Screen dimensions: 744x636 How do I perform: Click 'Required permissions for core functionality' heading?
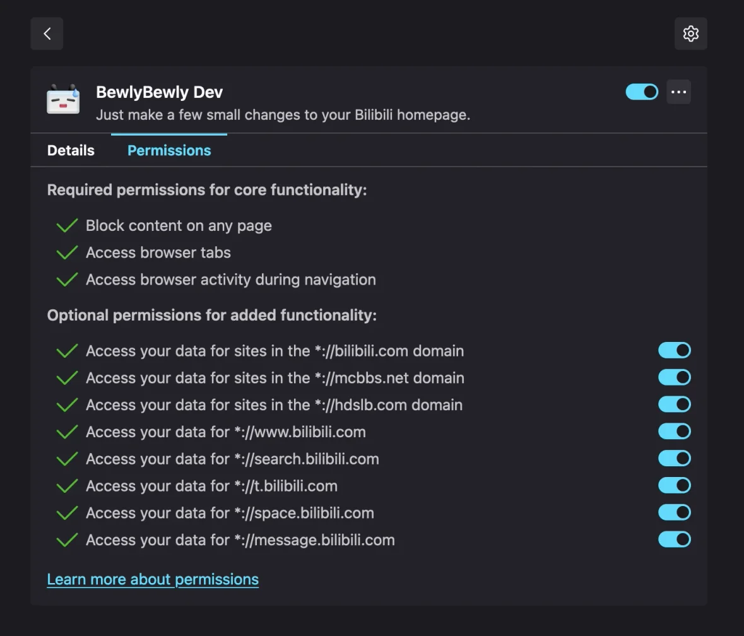pos(207,190)
